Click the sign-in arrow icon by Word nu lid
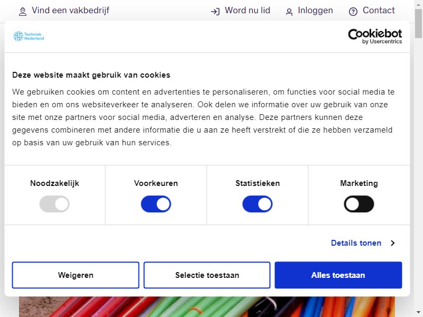Viewport: 423px width, 317px height. pyautogui.click(x=215, y=12)
